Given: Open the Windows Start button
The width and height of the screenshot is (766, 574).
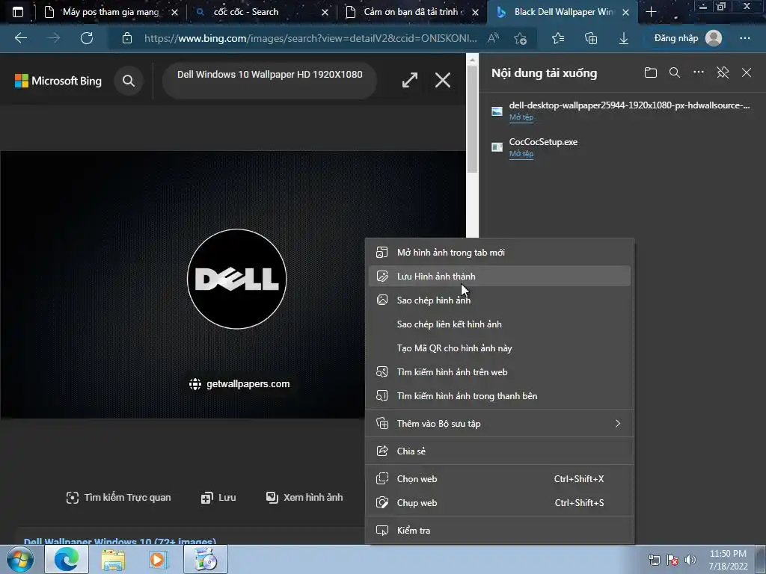Looking at the screenshot, I should coord(20,559).
